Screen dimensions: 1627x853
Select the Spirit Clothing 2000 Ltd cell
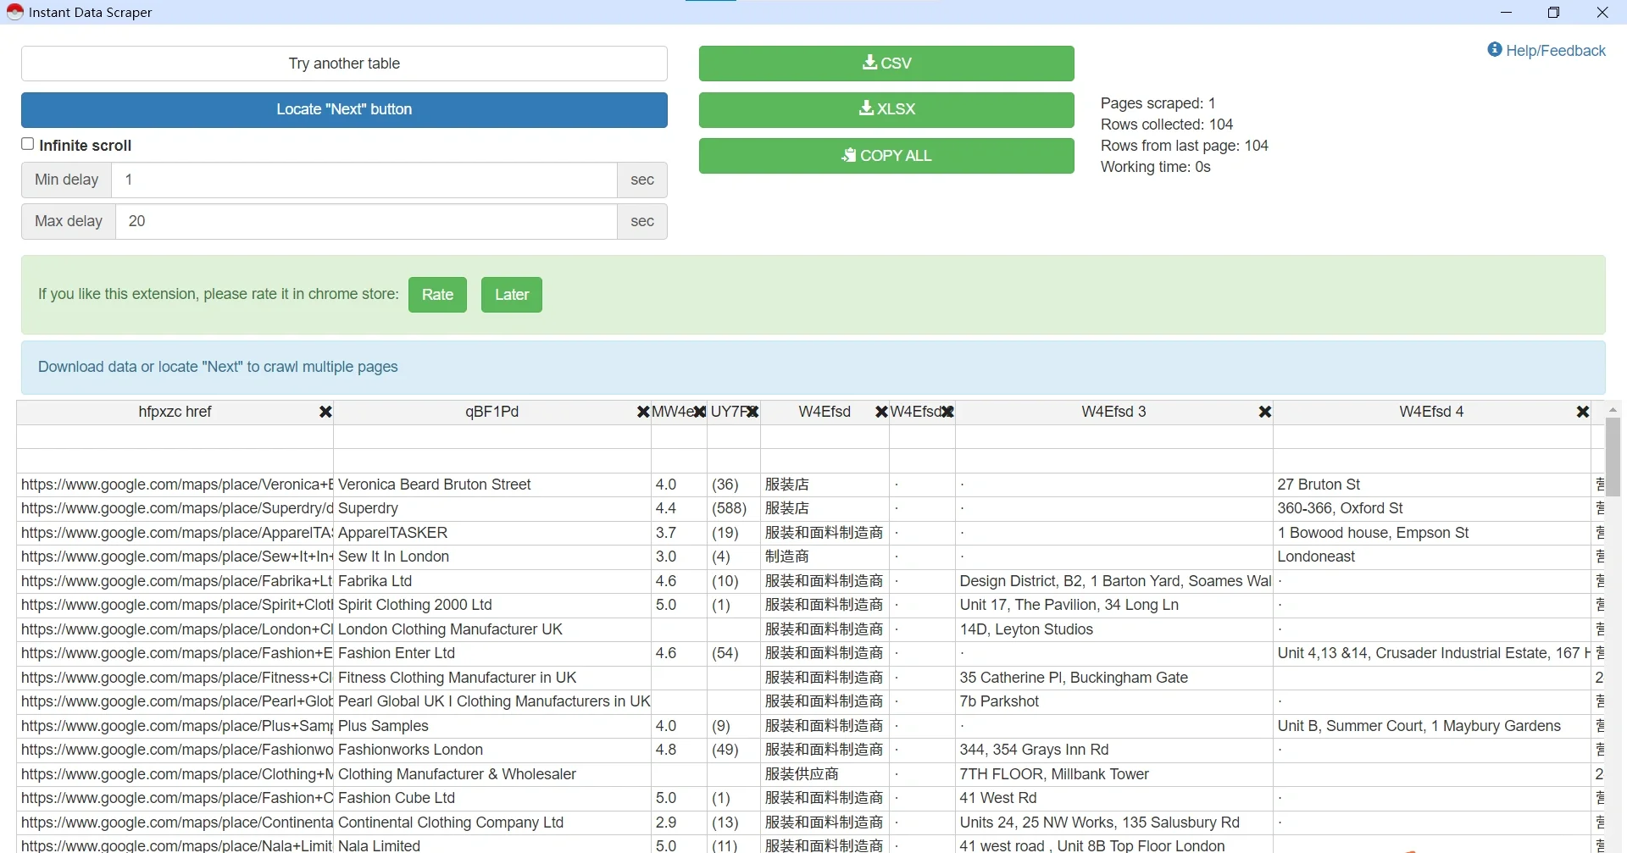(492, 605)
